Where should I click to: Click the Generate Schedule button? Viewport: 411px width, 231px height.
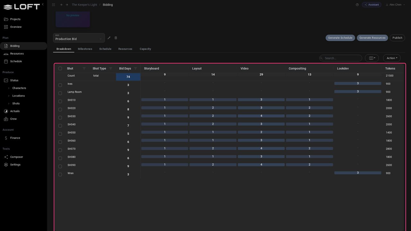coord(340,38)
